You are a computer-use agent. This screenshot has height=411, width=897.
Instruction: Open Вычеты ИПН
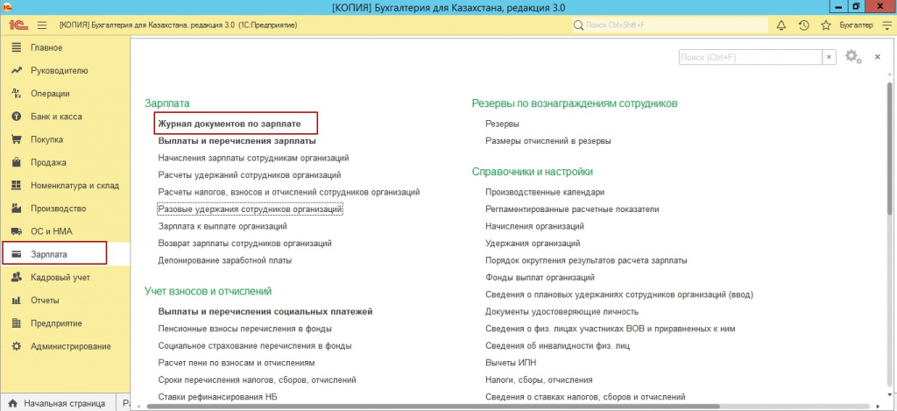(511, 363)
